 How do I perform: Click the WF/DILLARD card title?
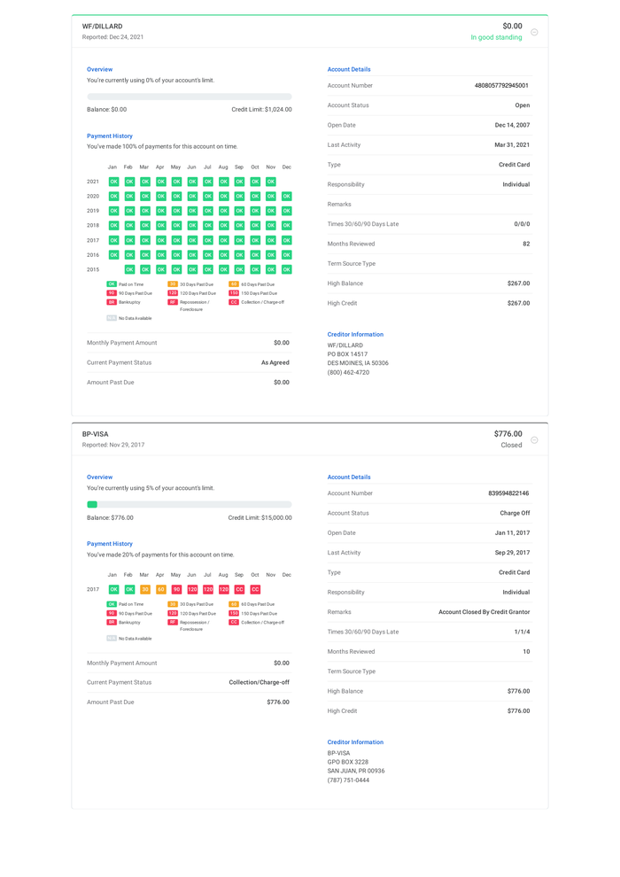coord(103,27)
